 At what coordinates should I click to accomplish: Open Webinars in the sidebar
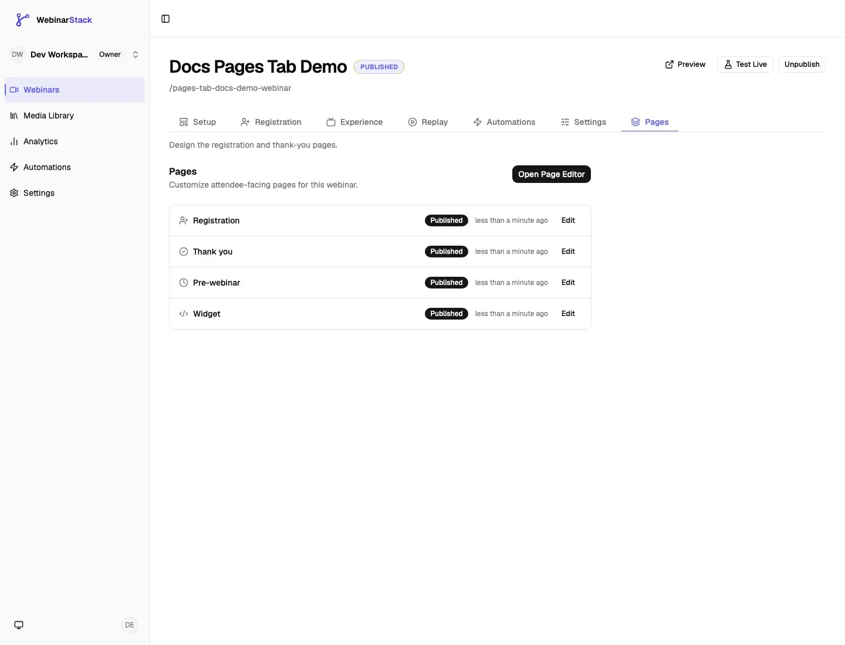point(75,90)
